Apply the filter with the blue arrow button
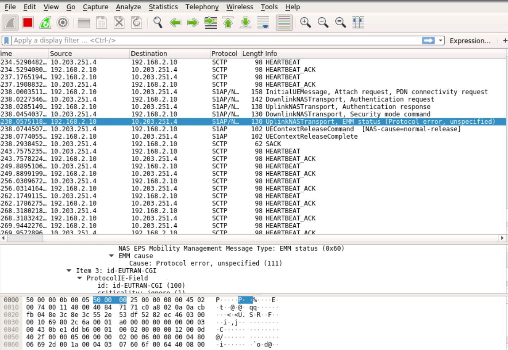Screen dimensions: 508x350 428,40
